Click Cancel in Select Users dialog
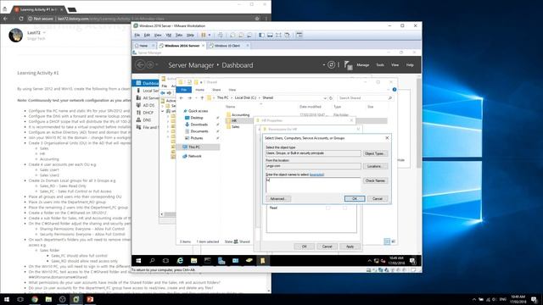Image resolution: width=543 pixels, height=305 pixels. click(378, 199)
